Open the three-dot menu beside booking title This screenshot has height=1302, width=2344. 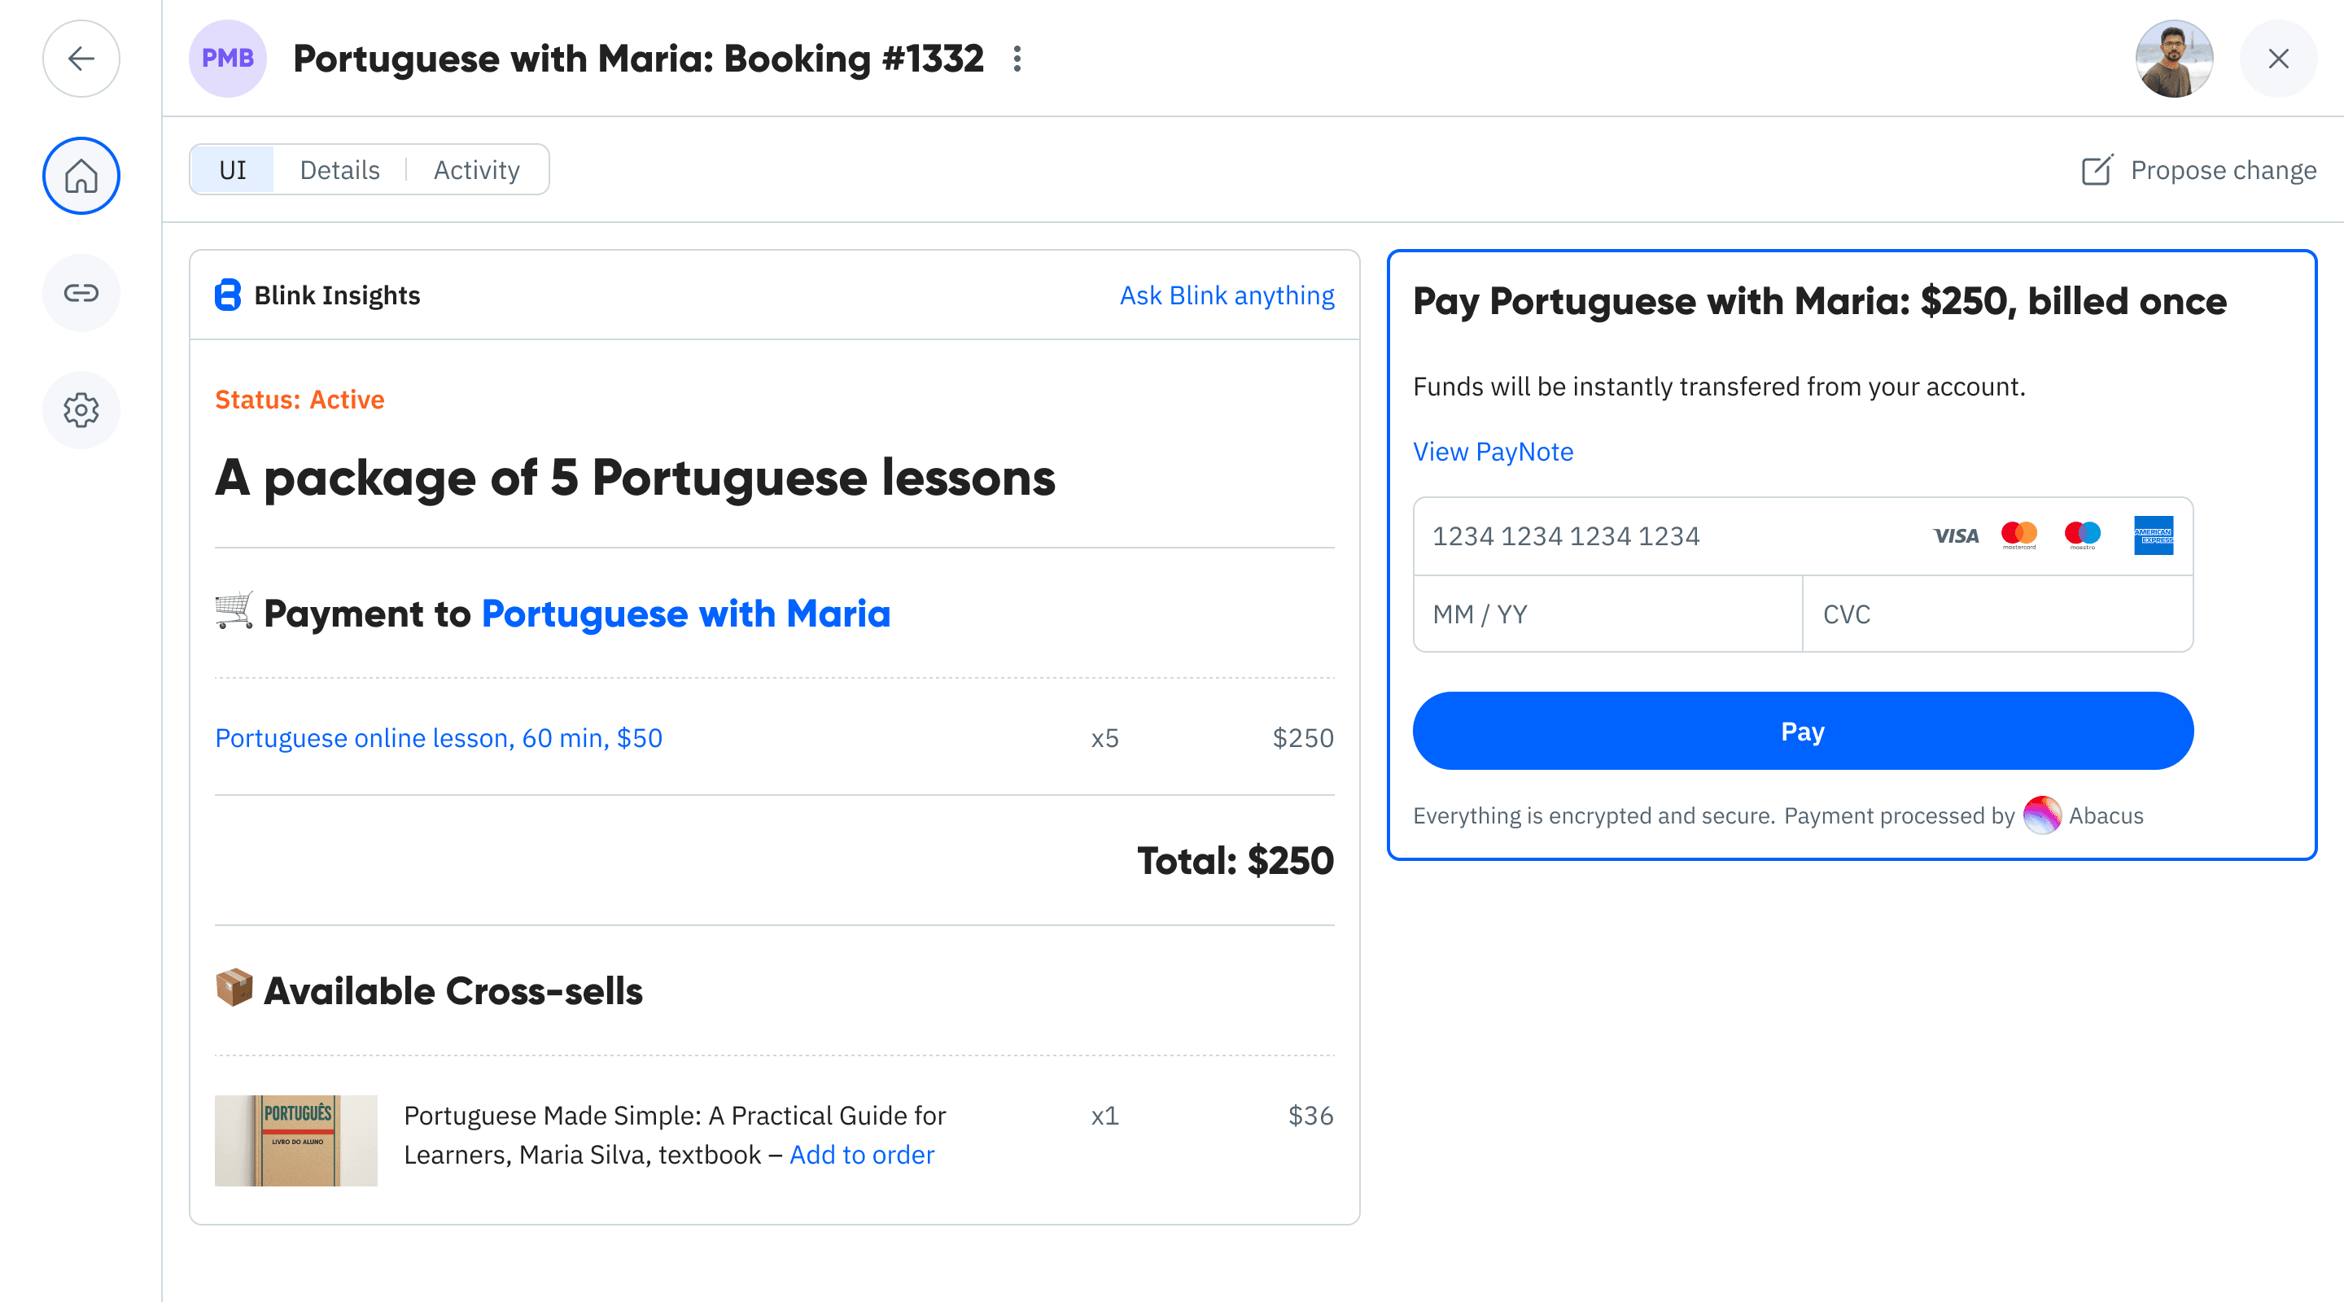click(1017, 59)
